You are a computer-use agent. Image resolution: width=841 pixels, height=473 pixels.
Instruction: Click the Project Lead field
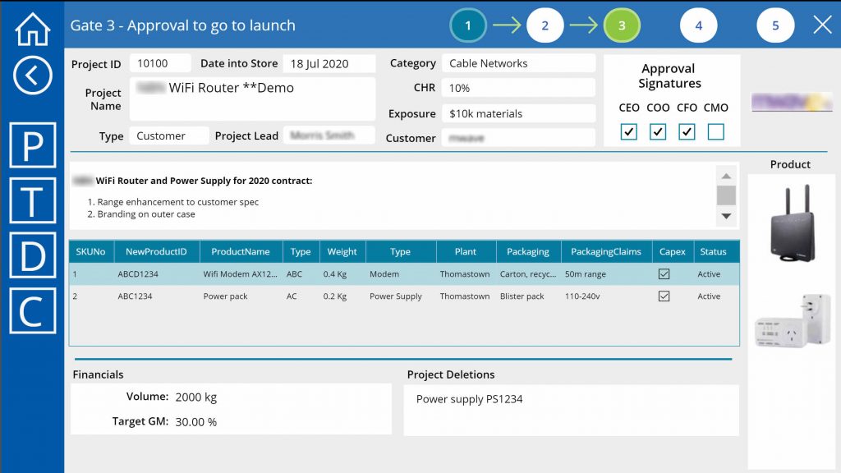pyautogui.click(x=329, y=135)
